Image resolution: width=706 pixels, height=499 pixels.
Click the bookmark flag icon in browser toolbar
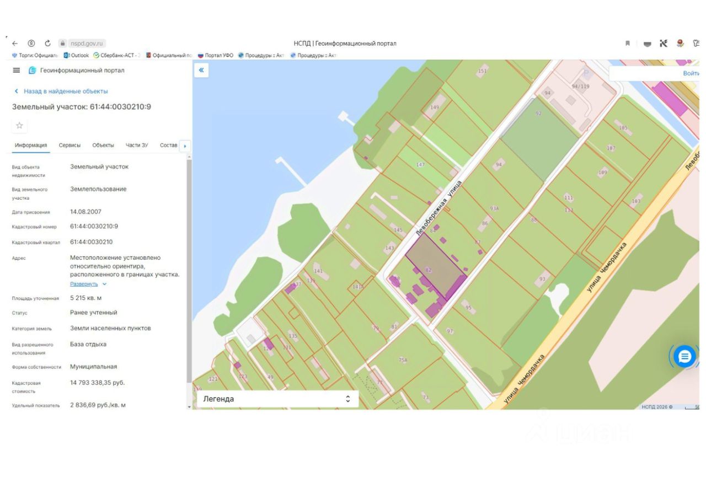(628, 44)
